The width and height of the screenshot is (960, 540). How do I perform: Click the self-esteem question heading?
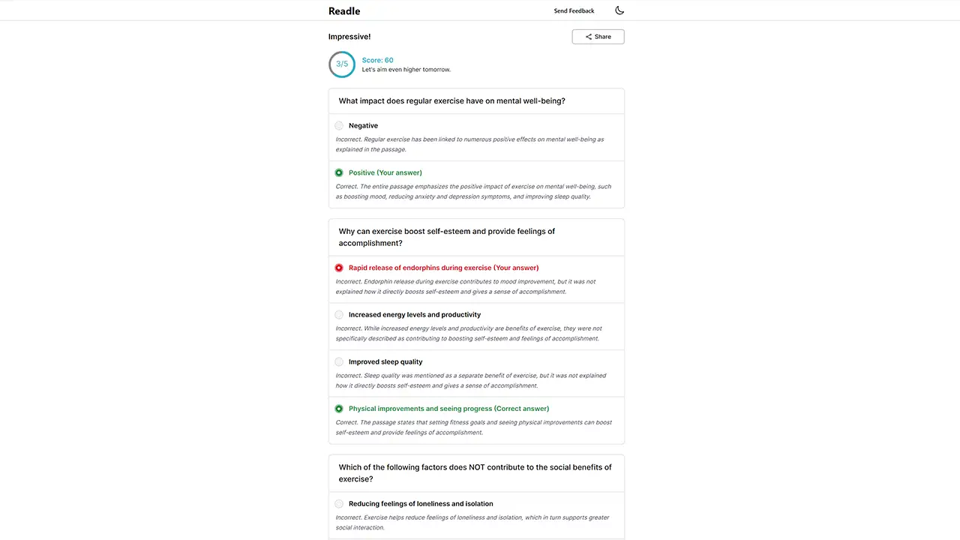447,237
